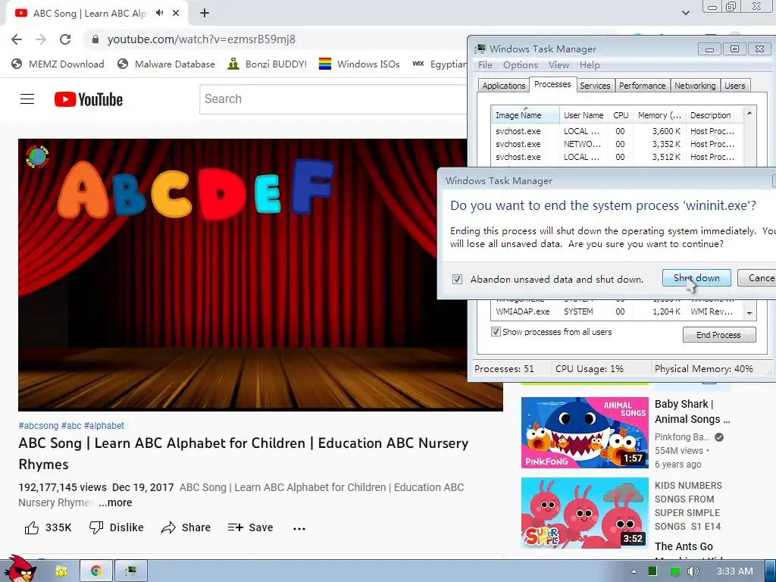Click Baby Shark Animal Songs title

[693, 411]
